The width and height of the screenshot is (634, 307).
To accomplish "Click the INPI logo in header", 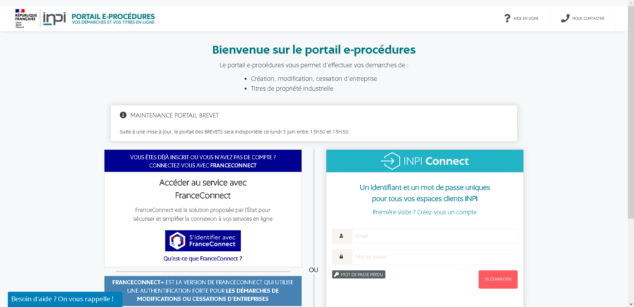I will point(54,18).
